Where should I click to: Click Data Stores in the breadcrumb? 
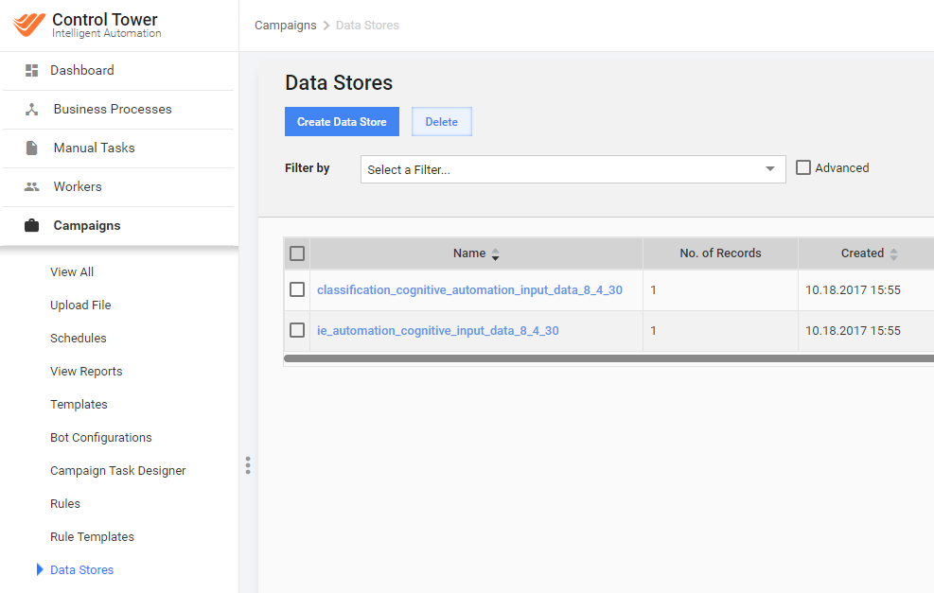pyautogui.click(x=367, y=25)
